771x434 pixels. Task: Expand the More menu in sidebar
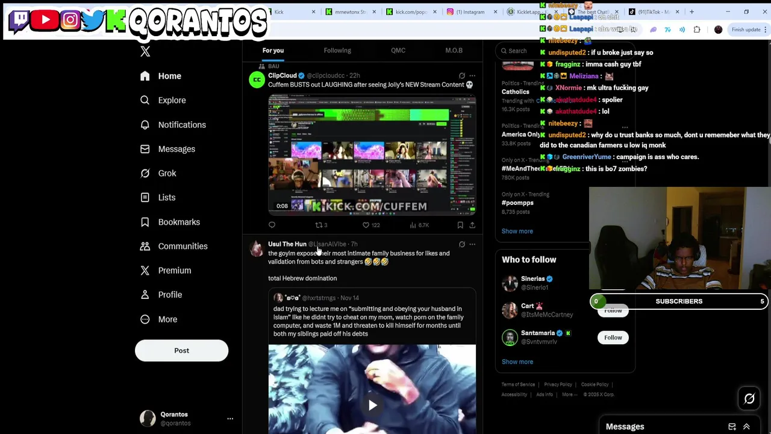(159, 319)
